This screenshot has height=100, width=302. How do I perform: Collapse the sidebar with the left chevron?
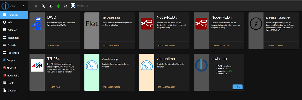click(23, 6)
